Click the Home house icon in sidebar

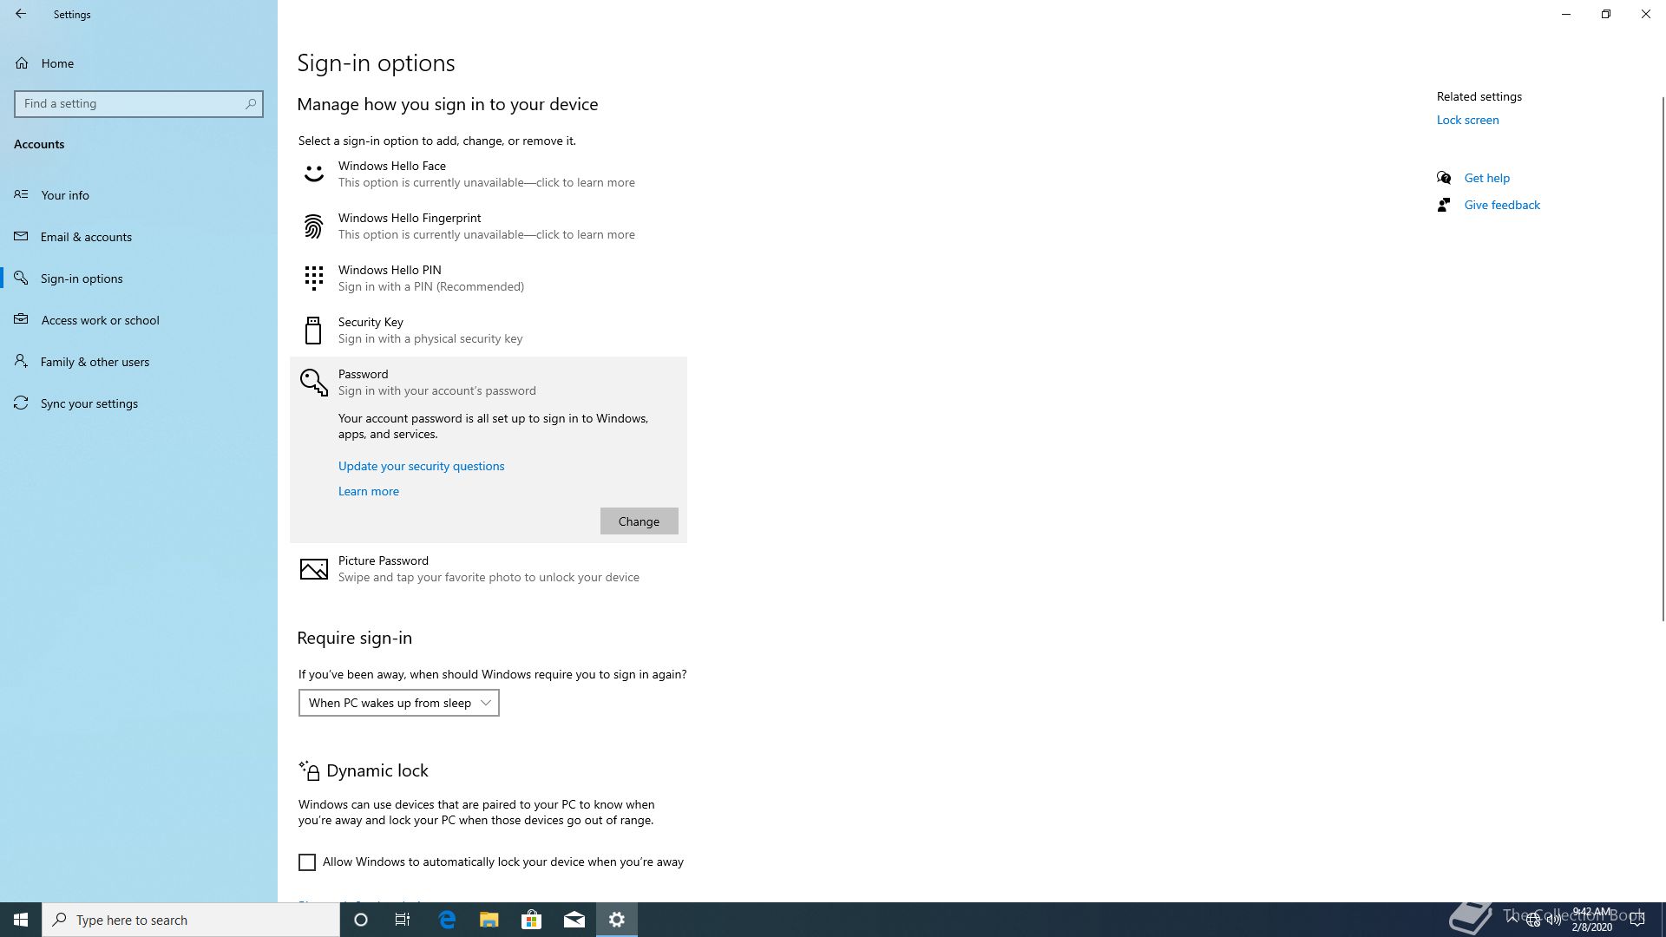22,63
